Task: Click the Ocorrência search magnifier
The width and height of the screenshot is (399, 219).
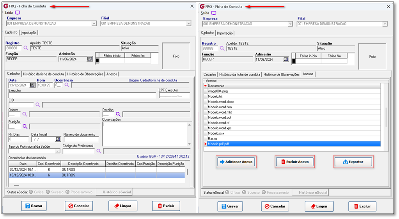Action: (67, 85)
